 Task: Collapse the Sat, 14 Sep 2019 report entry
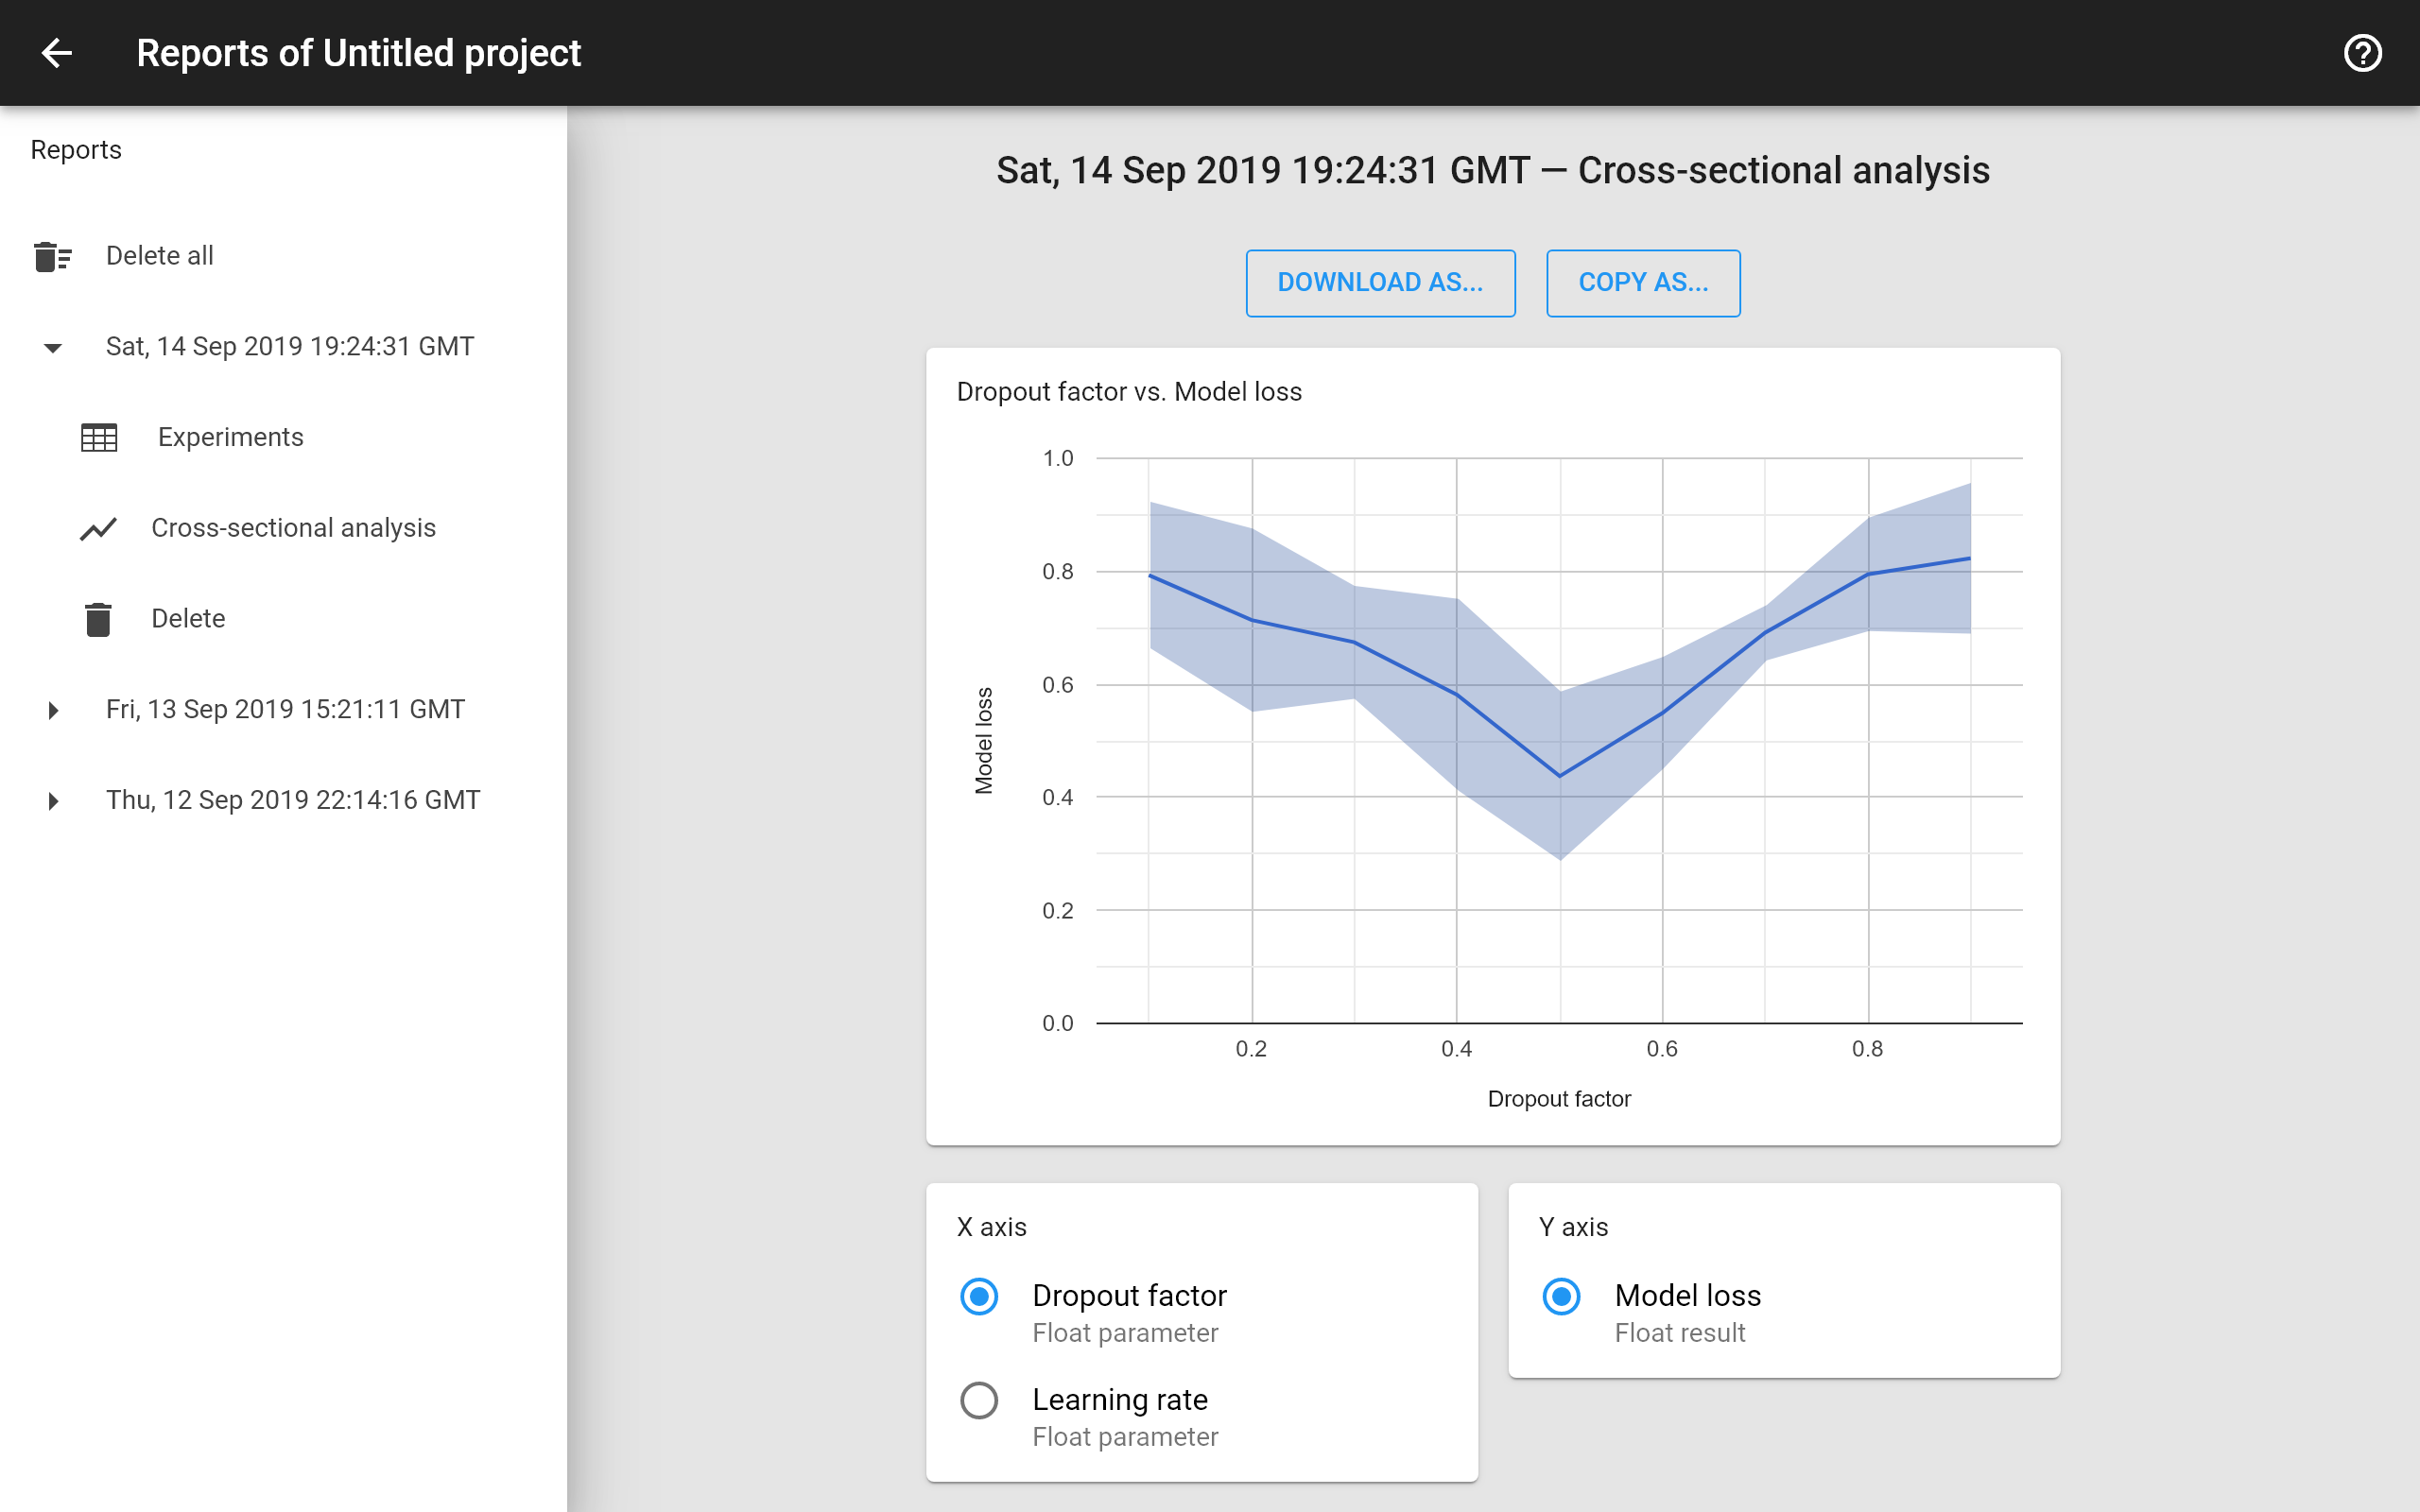click(52, 345)
